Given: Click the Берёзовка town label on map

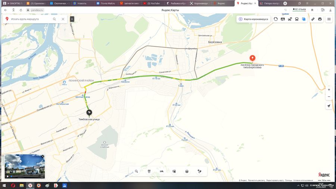Looking at the screenshot, I should (215, 42).
